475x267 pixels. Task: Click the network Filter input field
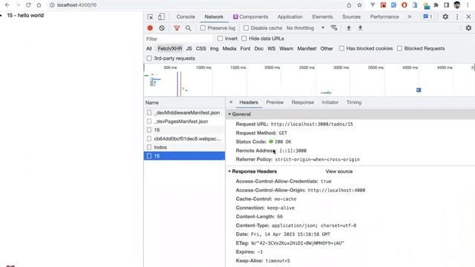(x=179, y=39)
